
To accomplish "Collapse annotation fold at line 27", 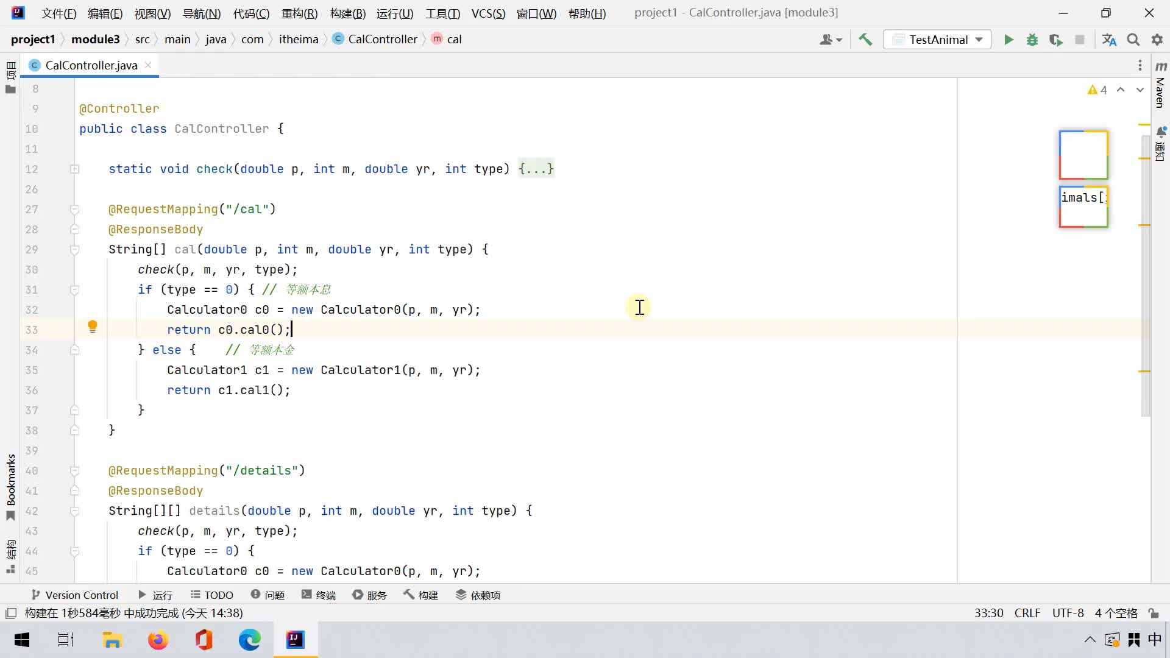I will pos(74,209).
